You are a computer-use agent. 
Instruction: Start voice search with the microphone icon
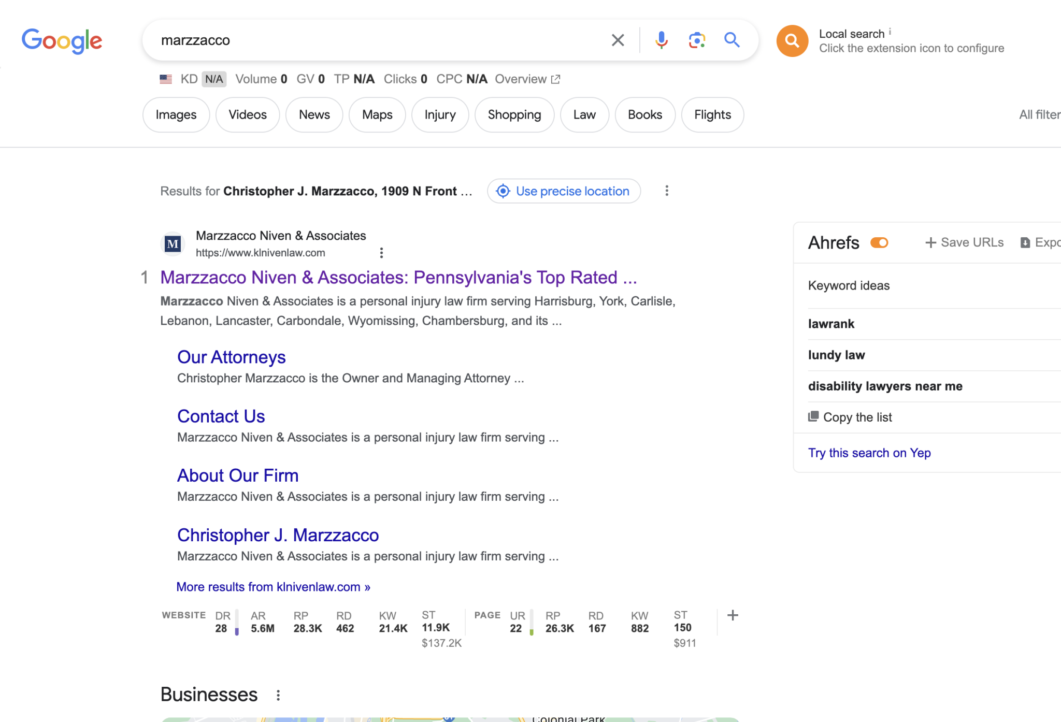661,40
